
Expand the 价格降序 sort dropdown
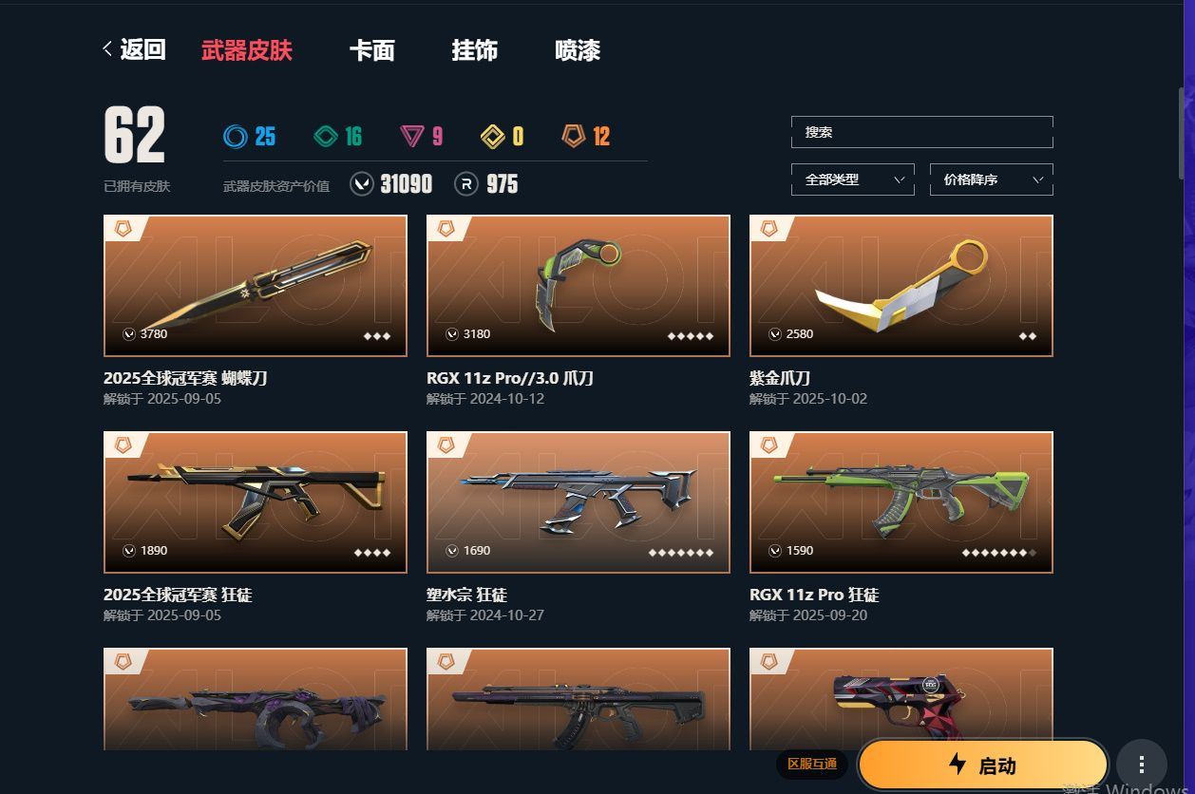click(x=991, y=180)
